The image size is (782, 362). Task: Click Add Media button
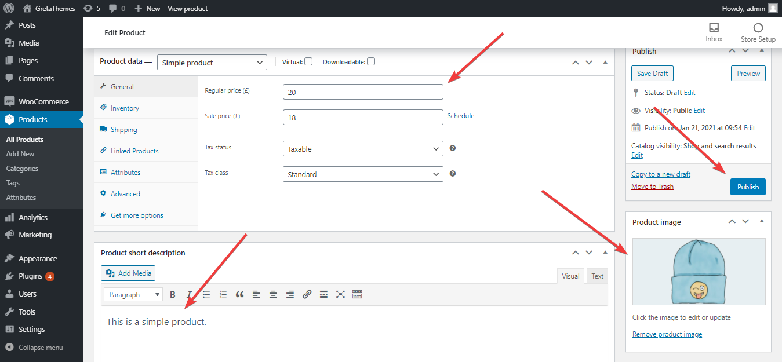[x=128, y=273]
